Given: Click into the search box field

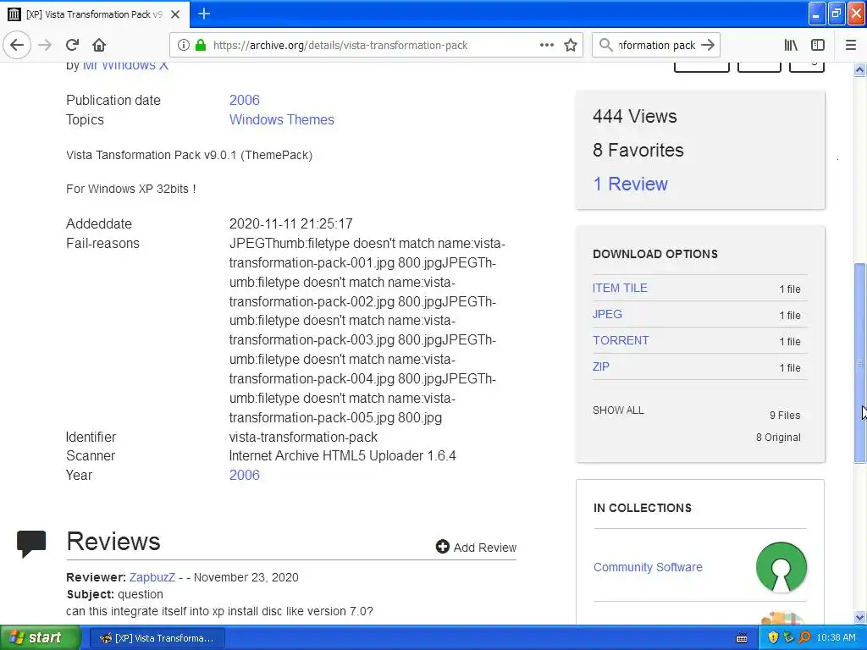Looking at the screenshot, I should pyautogui.click(x=656, y=45).
